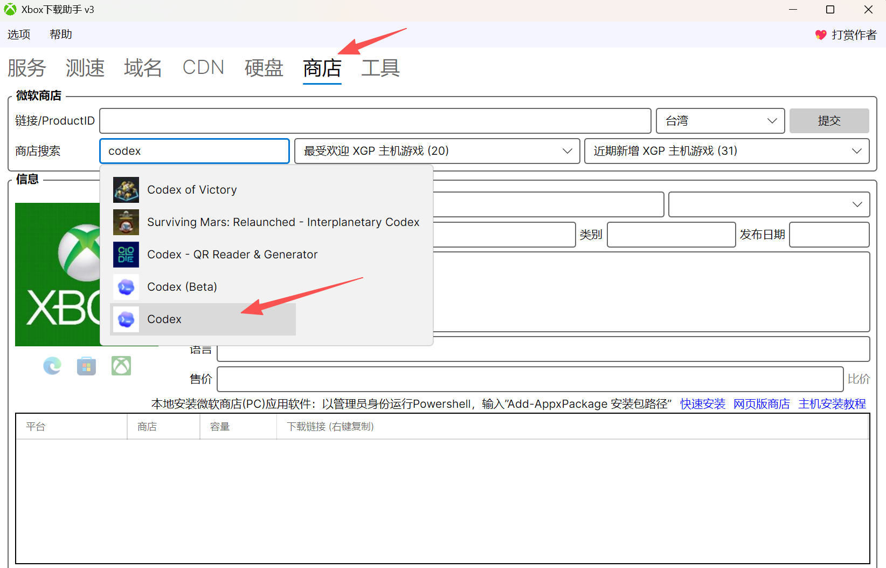The height and width of the screenshot is (568, 886).
Task: Switch to the 测速 tab
Action: (85, 68)
